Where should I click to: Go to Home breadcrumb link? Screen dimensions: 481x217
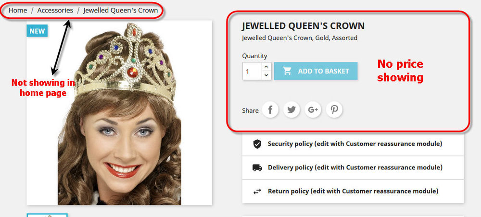[x=18, y=11]
